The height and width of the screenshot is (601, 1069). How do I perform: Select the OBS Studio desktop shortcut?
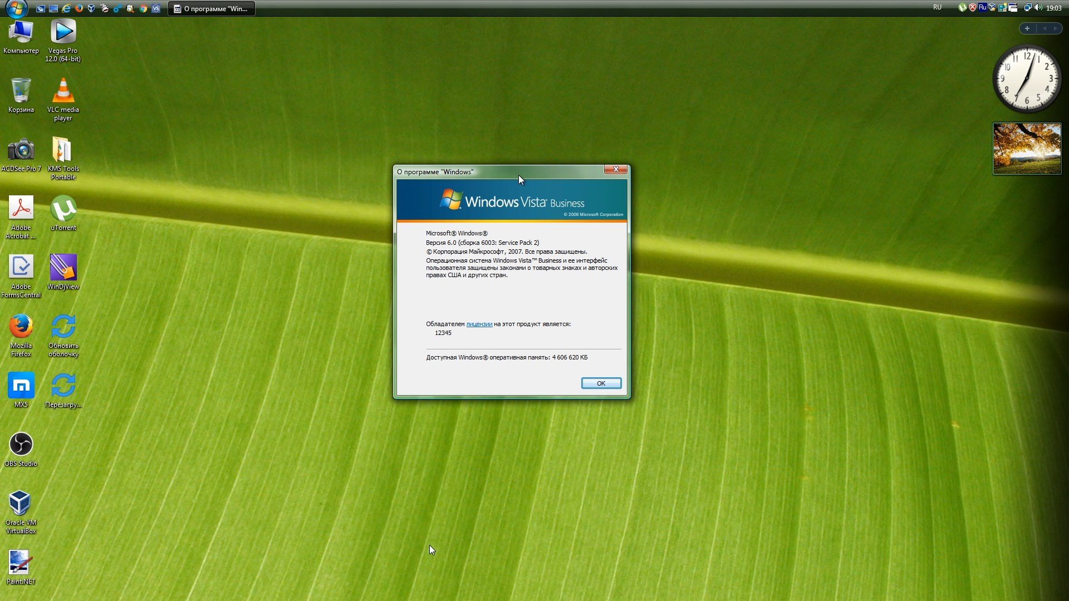tap(21, 449)
